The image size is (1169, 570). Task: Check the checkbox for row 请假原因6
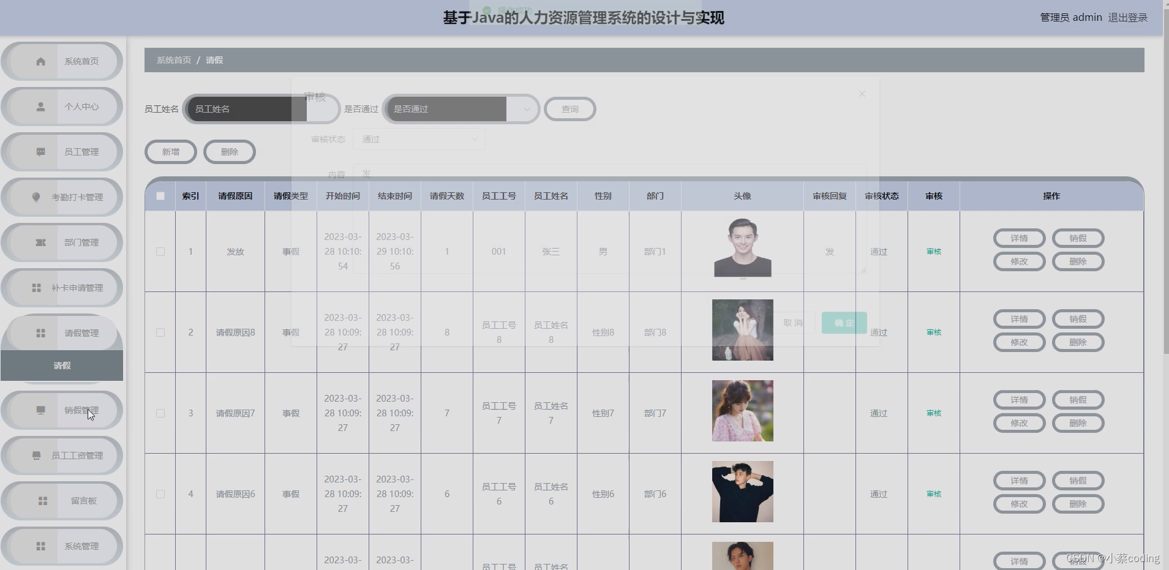pos(160,494)
